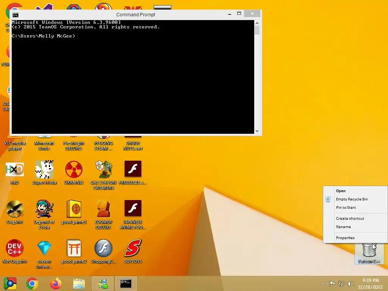
Task: Select the Falcon C++ recycle bin icon
Action: pyautogui.click(x=369, y=253)
